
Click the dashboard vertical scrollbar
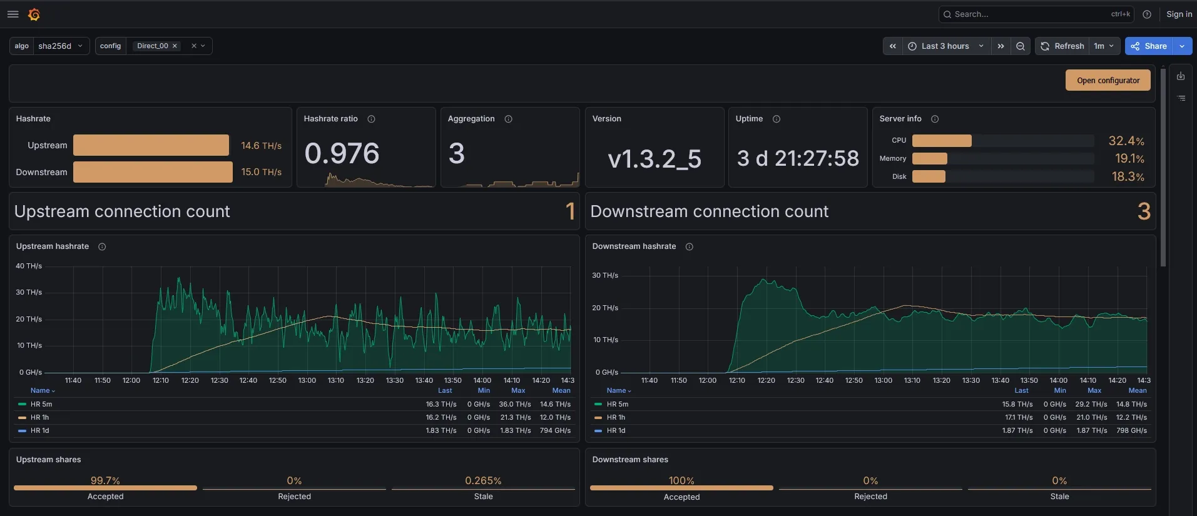pyautogui.click(x=1163, y=168)
